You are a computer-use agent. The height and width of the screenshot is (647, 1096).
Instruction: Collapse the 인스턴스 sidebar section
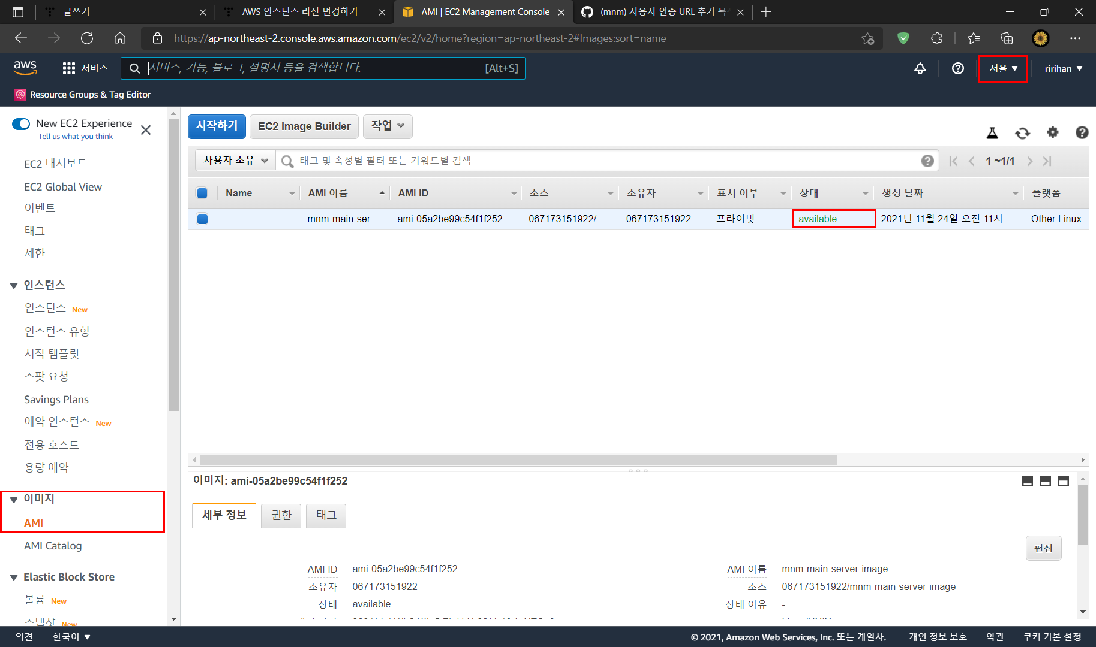click(14, 285)
